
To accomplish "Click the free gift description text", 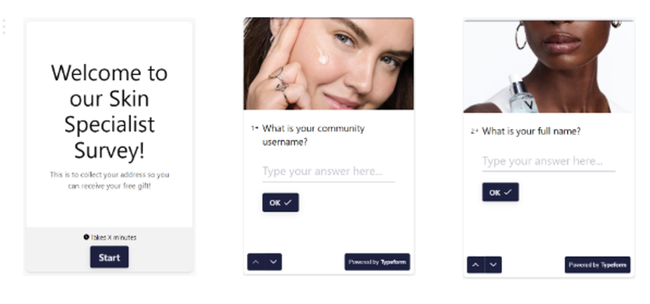I will point(110,180).
